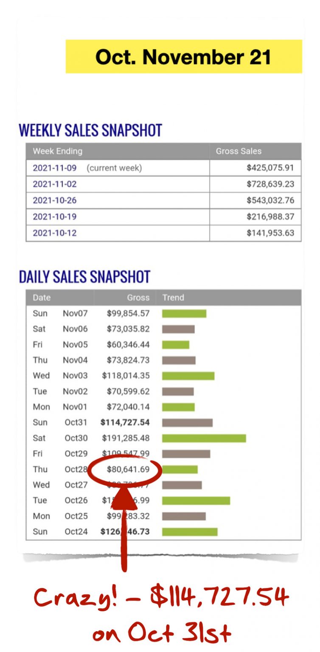Select the Trend column header
The width and height of the screenshot is (320, 652).
pos(173,298)
